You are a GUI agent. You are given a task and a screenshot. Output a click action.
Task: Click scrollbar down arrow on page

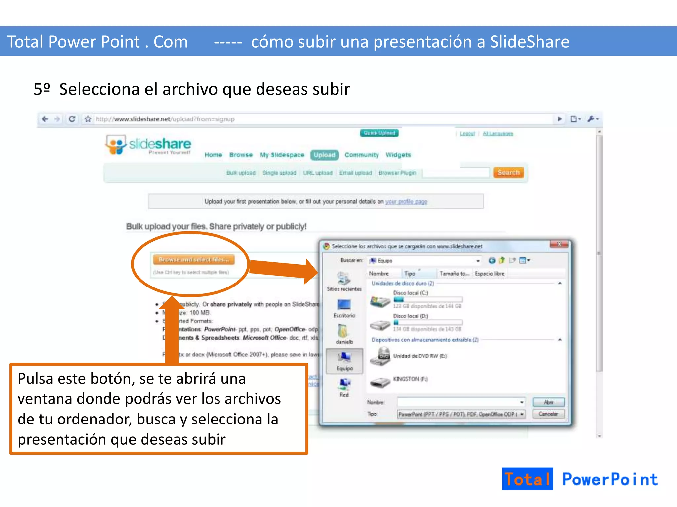[x=599, y=436]
